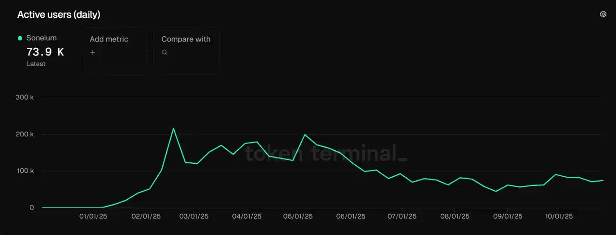Click the Add metric label
The width and height of the screenshot is (616, 235).
click(109, 39)
